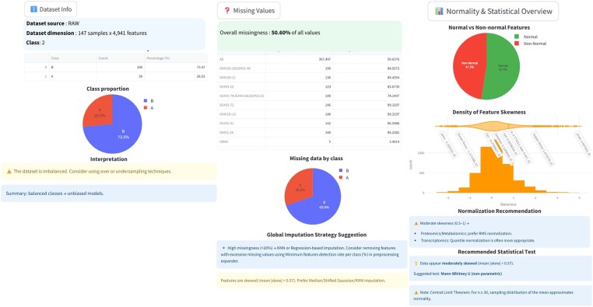593x307 pixels.
Task: Select the green Normal slice of the normality pie
Action: pyautogui.click(x=503, y=67)
